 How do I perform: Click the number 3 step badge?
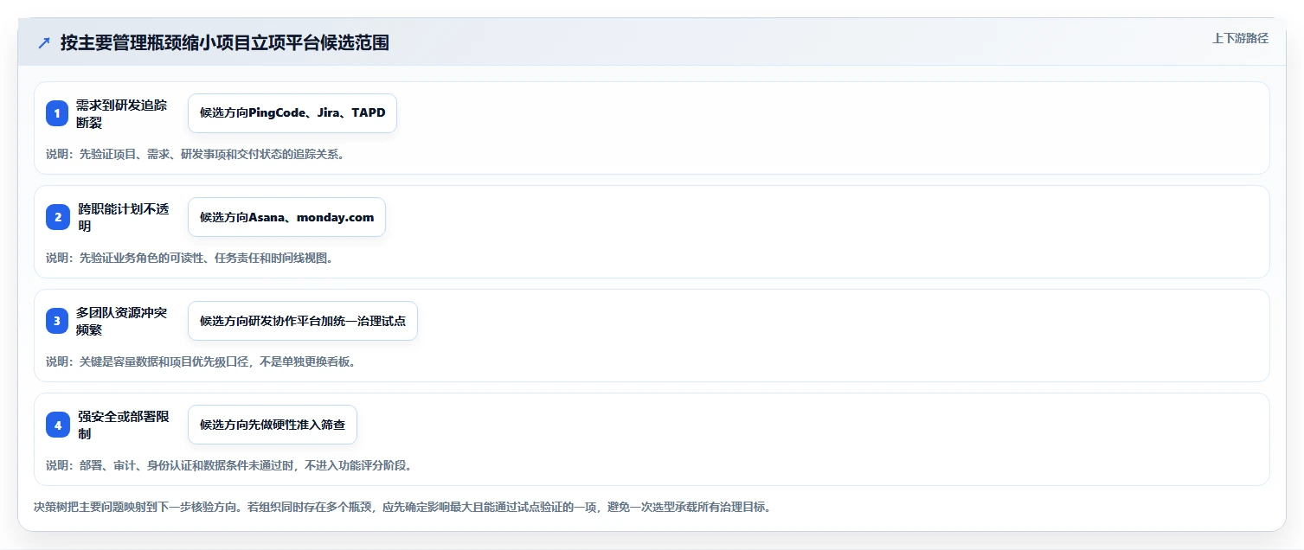57,321
